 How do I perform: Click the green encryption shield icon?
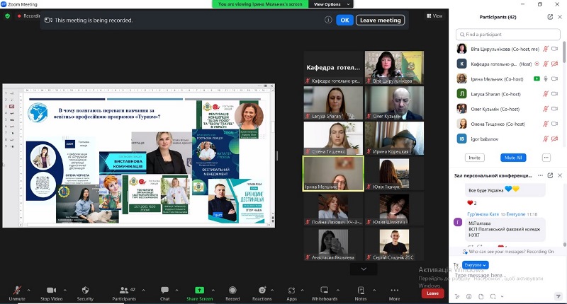[7, 16]
